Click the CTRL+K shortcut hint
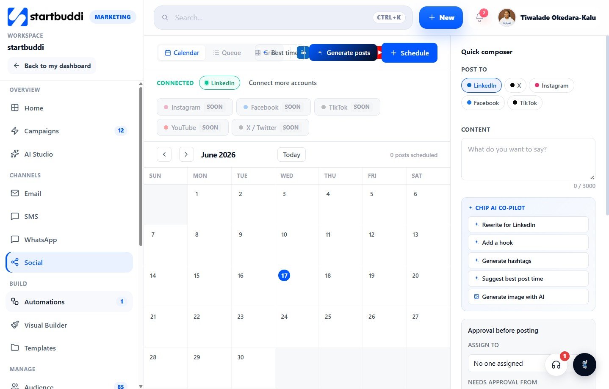 coord(389,17)
